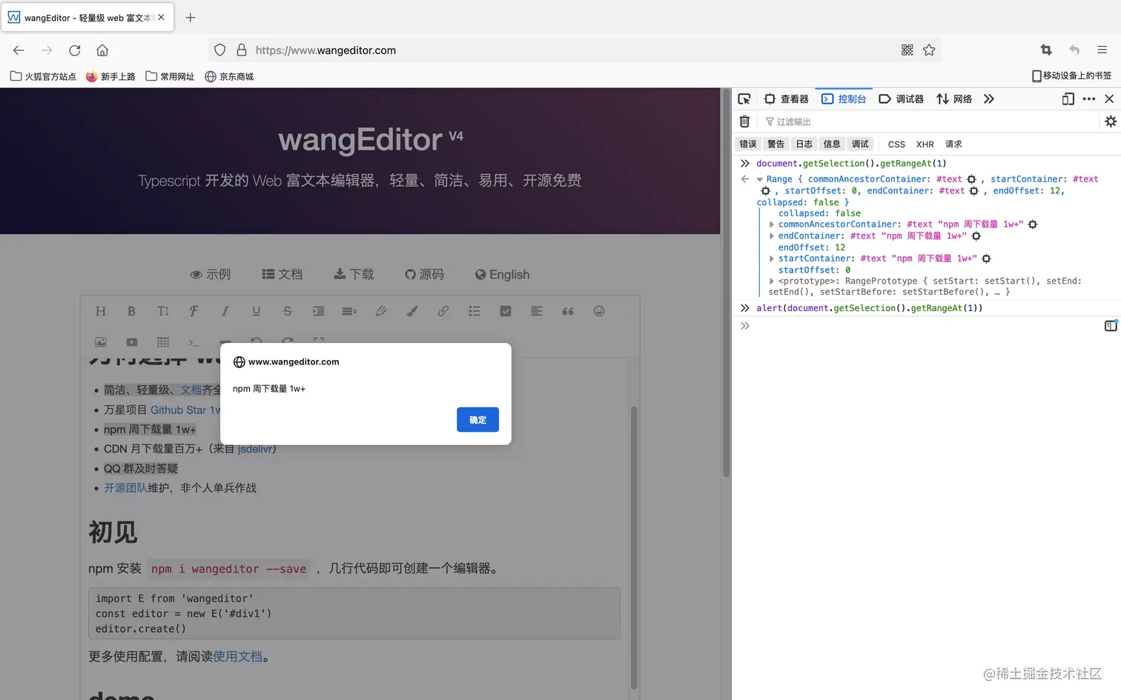The image size is (1121, 700).
Task: Activate the element picker in DevTools
Action: pos(744,99)
